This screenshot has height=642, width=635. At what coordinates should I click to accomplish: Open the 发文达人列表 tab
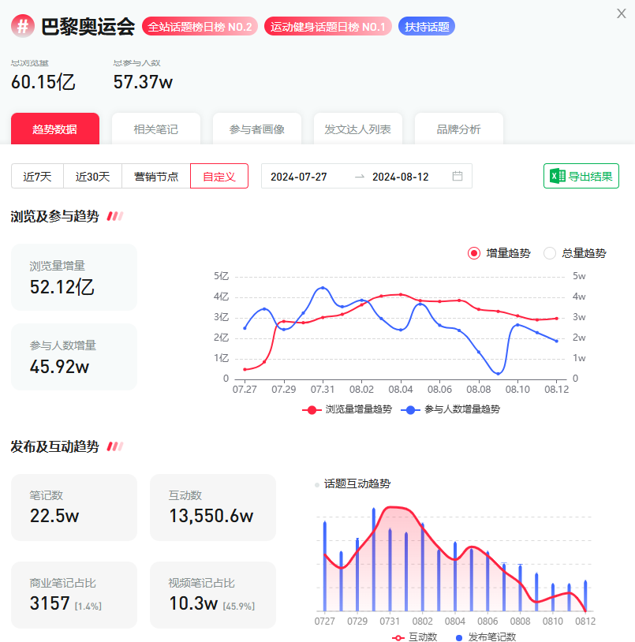(358, 129)
